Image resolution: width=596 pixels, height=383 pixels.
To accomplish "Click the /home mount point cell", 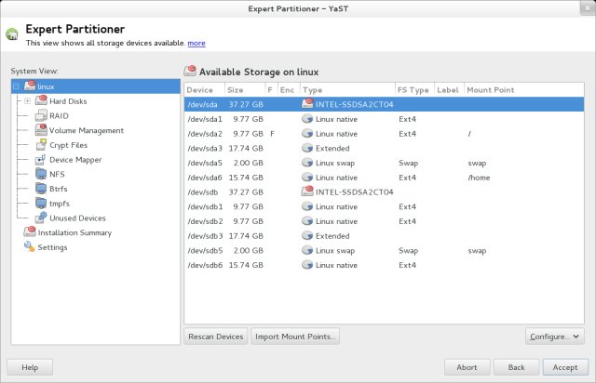I will (x=479, y=178).
